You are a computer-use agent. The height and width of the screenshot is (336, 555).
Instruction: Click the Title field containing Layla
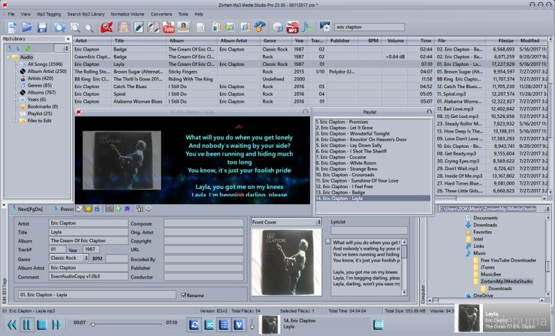pos(87,232)
